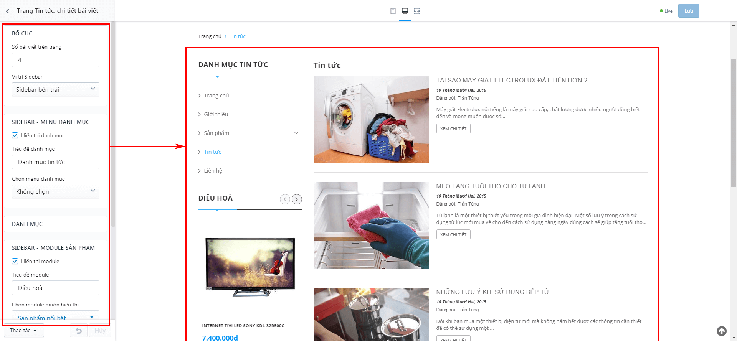Click 'Số bài viết trên trang' input field
Image resolution: width=737 pixels, height=341 pixels.
coord(56,60)
